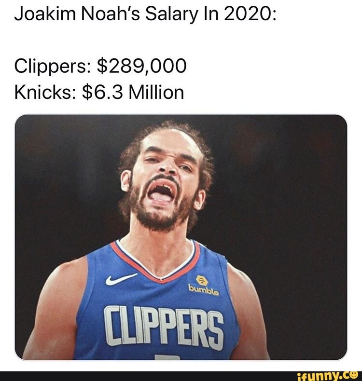This screenshot has width=362, height=381.
Task: Click the partial jersey number at bottom
Action: (x=167, y=357)
